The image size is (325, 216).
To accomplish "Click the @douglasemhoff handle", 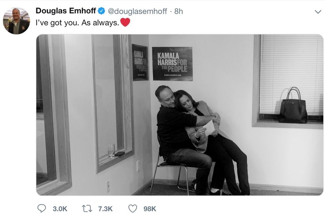I will 137,11.
